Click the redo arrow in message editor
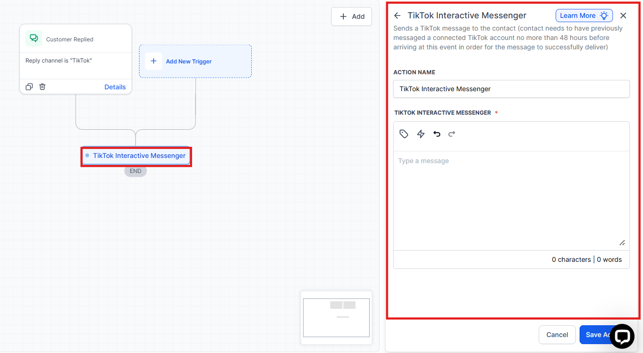Viewport: 643px width, 353px height. click(452, 134)
